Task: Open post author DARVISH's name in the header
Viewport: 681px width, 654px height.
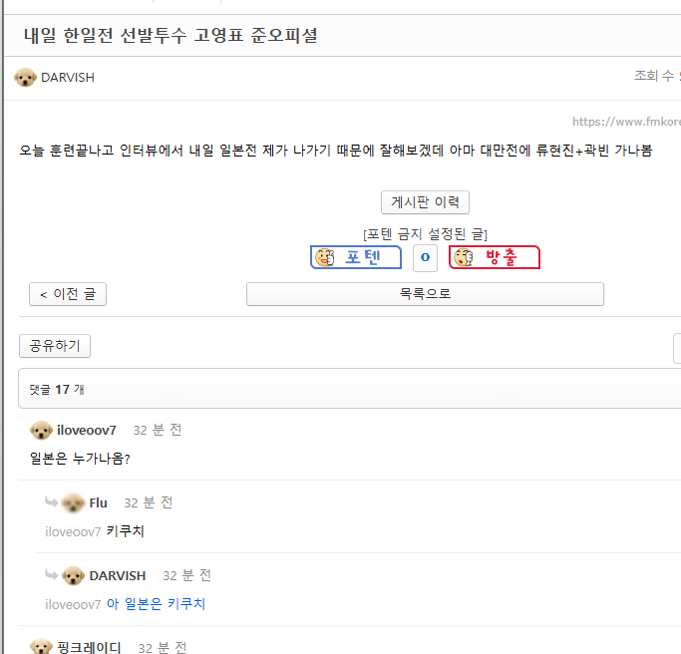Action: pyautogui.click(x=68, y=78)
